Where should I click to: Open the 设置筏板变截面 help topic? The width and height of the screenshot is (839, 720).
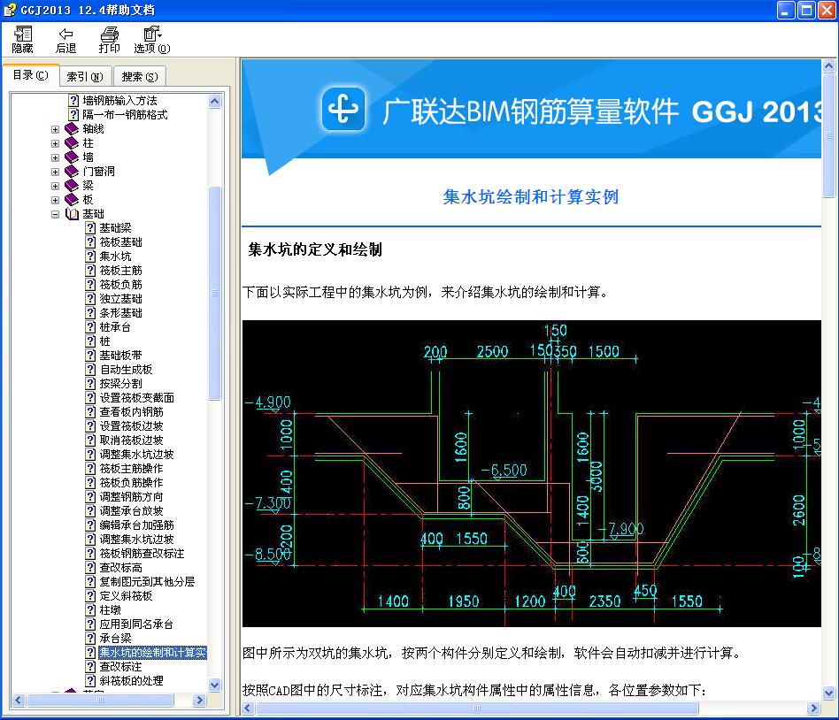(x=137, y=398)
